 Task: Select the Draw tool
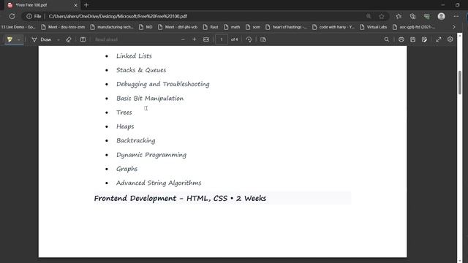point(42,39)
